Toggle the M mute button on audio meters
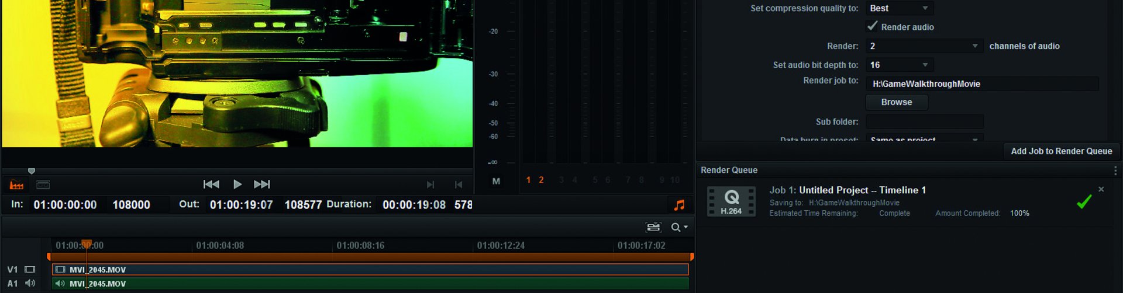This screenshot has height=293, width=1123. click(x=496, y=181)
